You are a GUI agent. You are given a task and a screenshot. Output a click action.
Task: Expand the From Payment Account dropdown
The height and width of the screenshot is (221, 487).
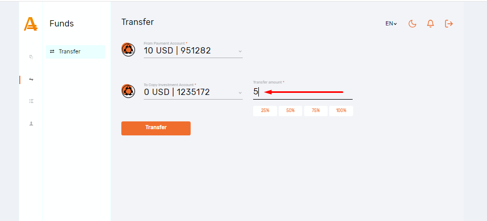[x=240, y=51]
